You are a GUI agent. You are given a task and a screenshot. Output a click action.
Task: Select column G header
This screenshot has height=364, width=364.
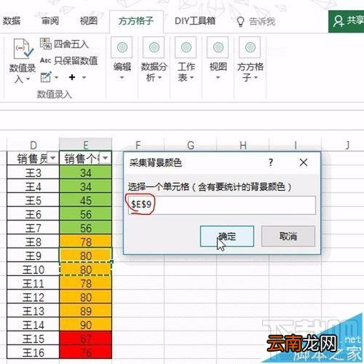click(191, 145)
